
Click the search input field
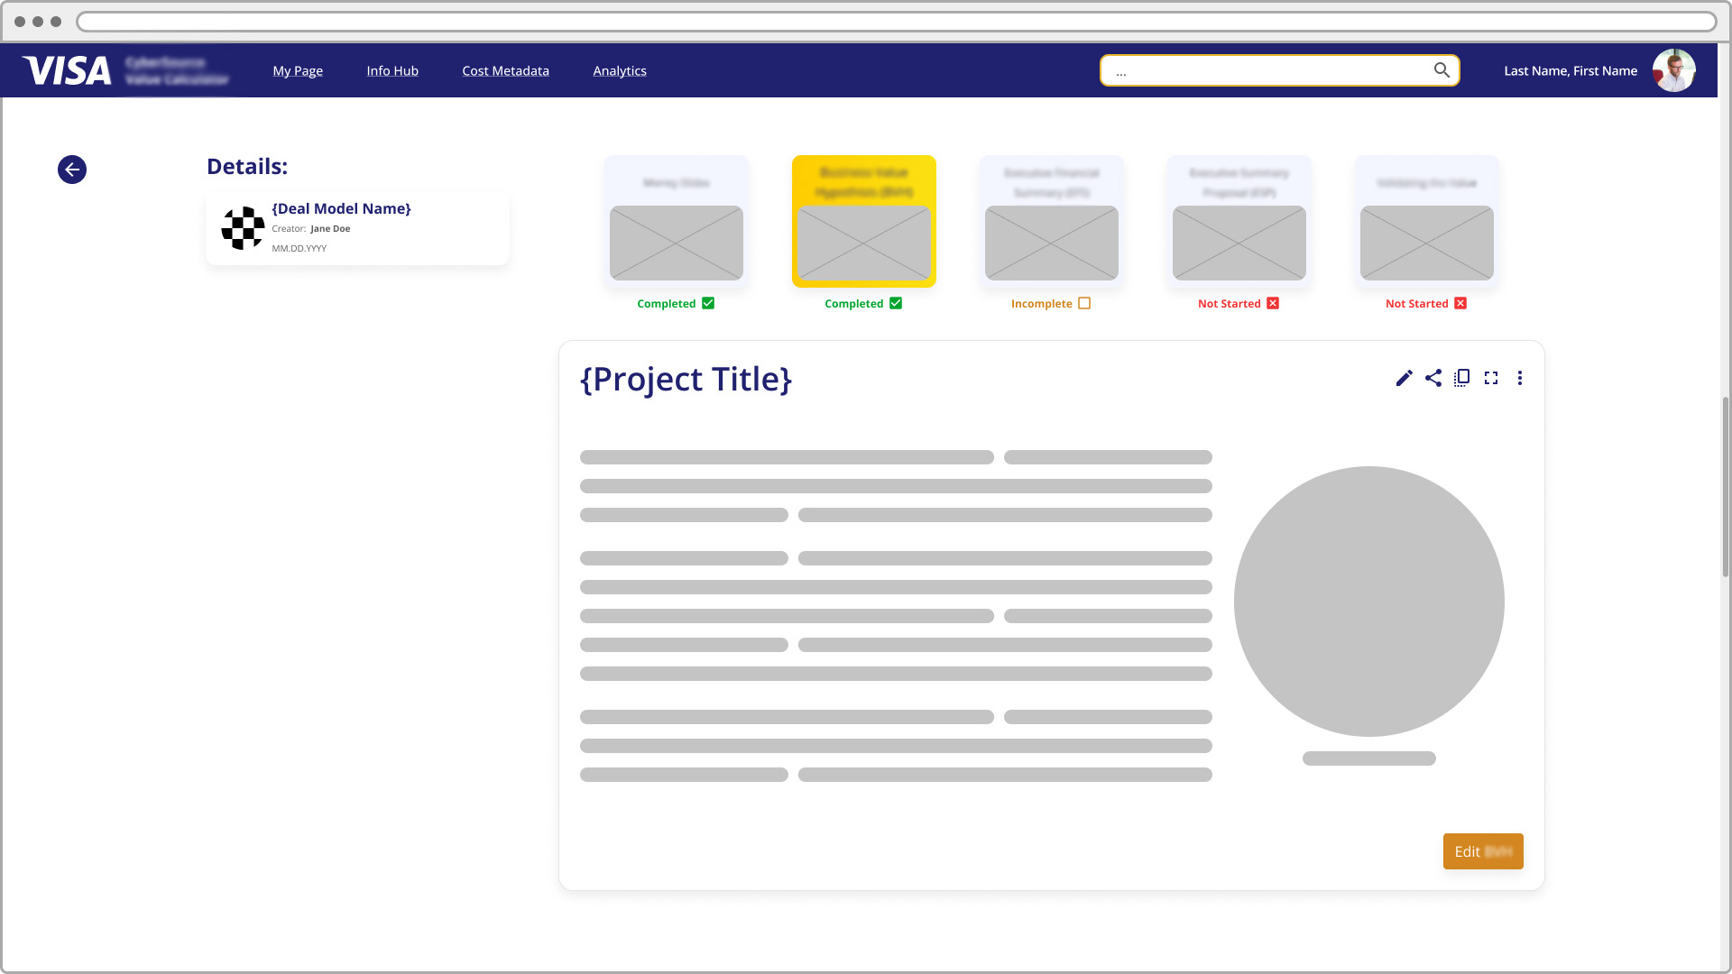(x=1279, y=70)
